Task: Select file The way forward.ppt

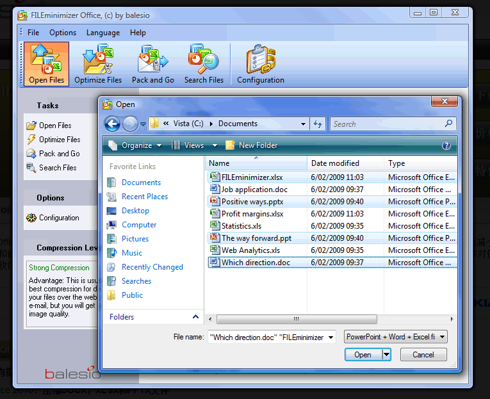Action: pyautogui.click(x=332, y=238)
